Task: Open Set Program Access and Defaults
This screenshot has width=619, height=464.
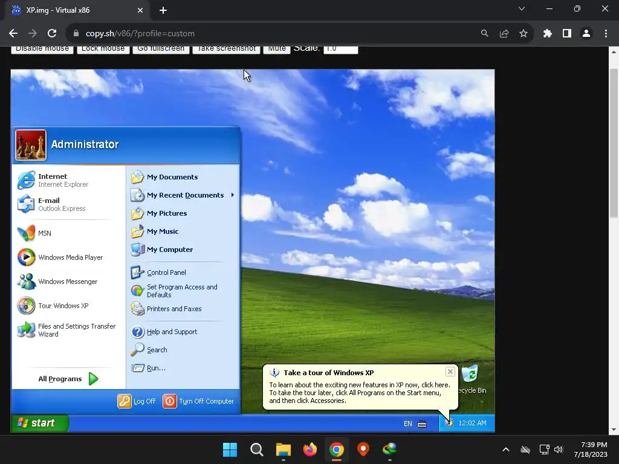Action: pyautogui.click(x=174, y=291)
